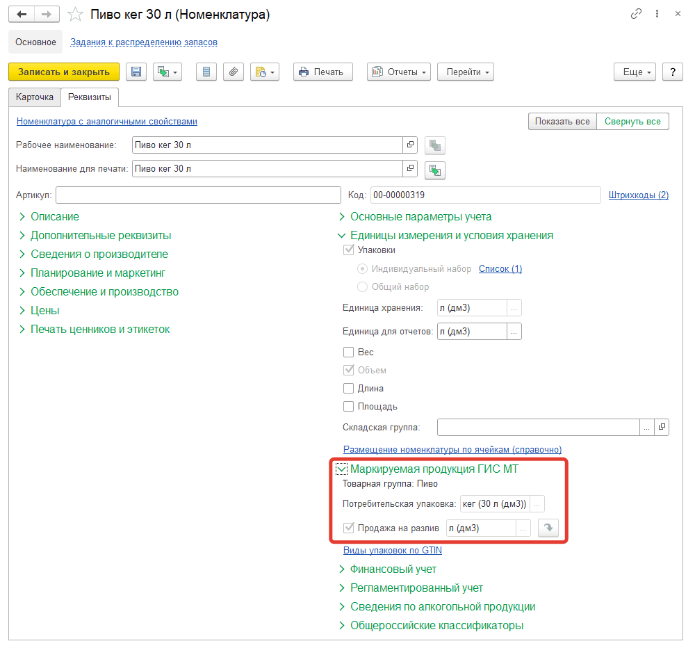Click into the Артикул input field

[x=197, y=195]
